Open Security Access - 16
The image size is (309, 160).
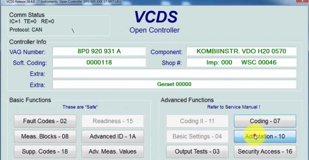265,151
